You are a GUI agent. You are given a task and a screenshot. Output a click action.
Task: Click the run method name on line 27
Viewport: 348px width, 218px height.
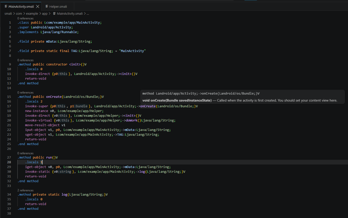pyautogui.click(x=49, y=158)
